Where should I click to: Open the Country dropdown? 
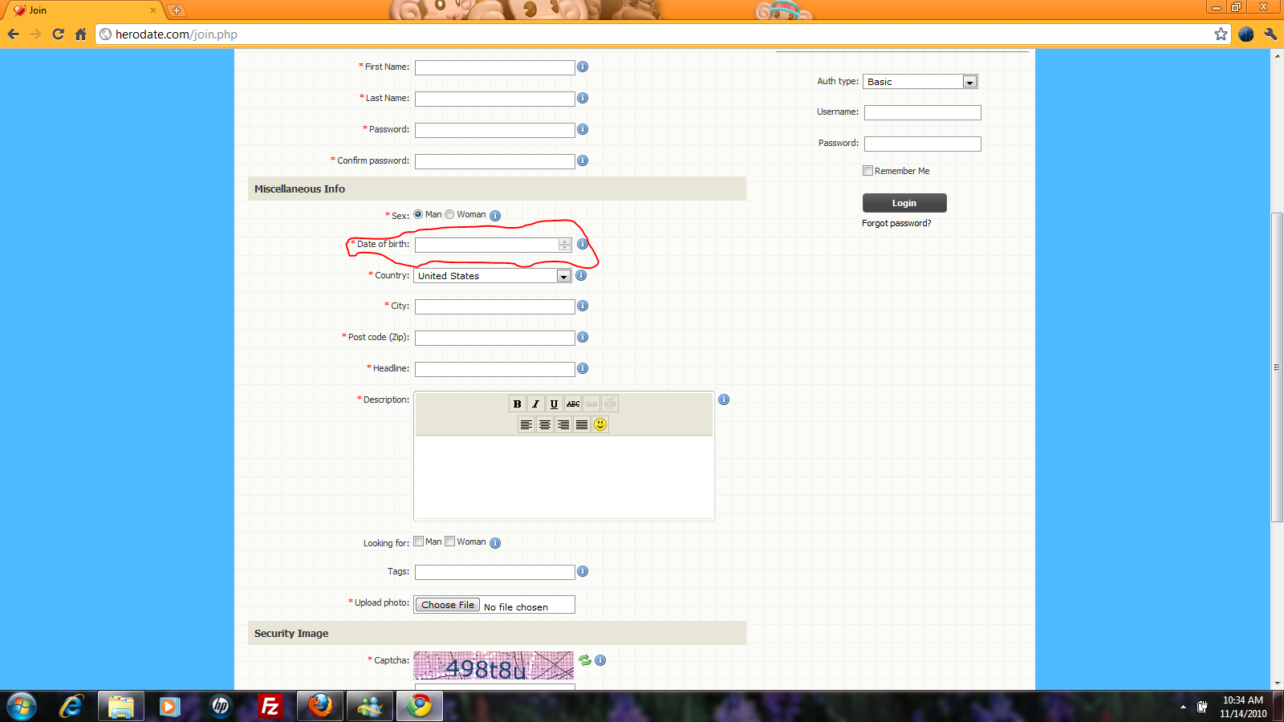563,276
